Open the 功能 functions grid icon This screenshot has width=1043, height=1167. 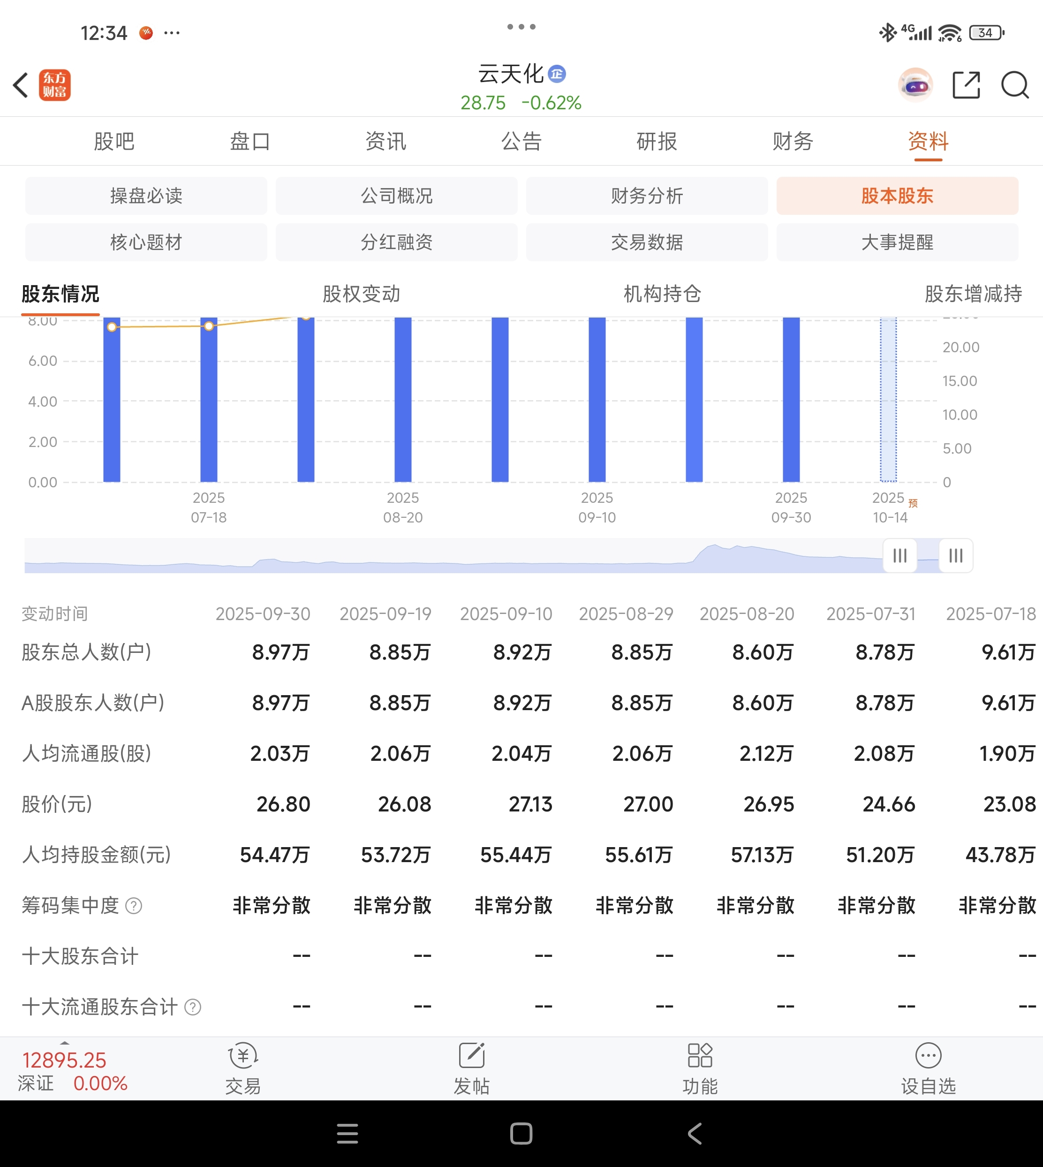coord(700,1056)
